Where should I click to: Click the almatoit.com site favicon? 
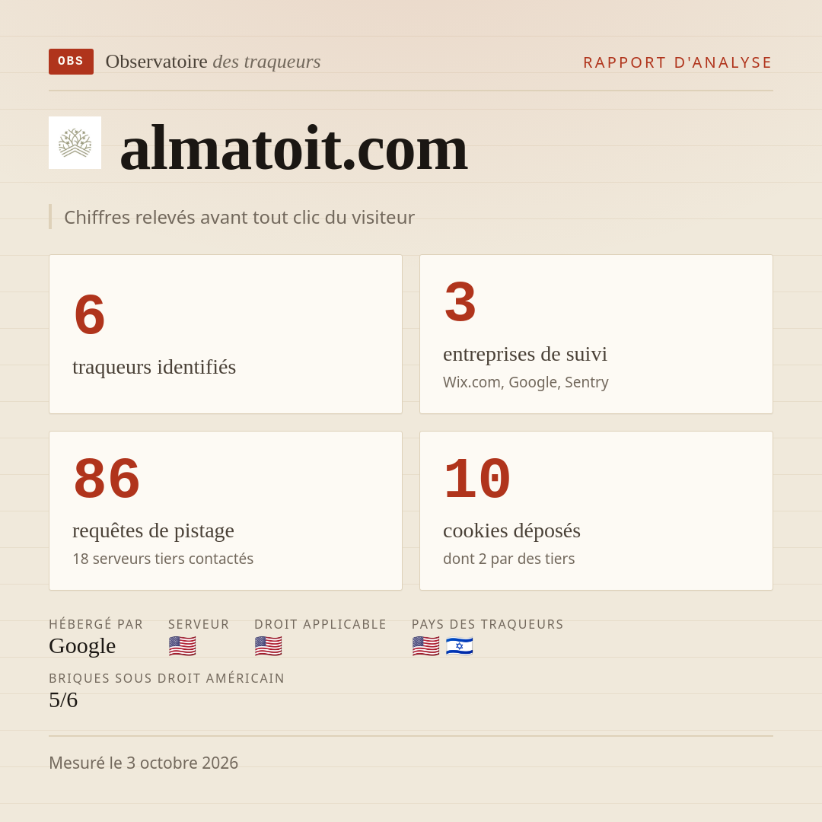75,142
